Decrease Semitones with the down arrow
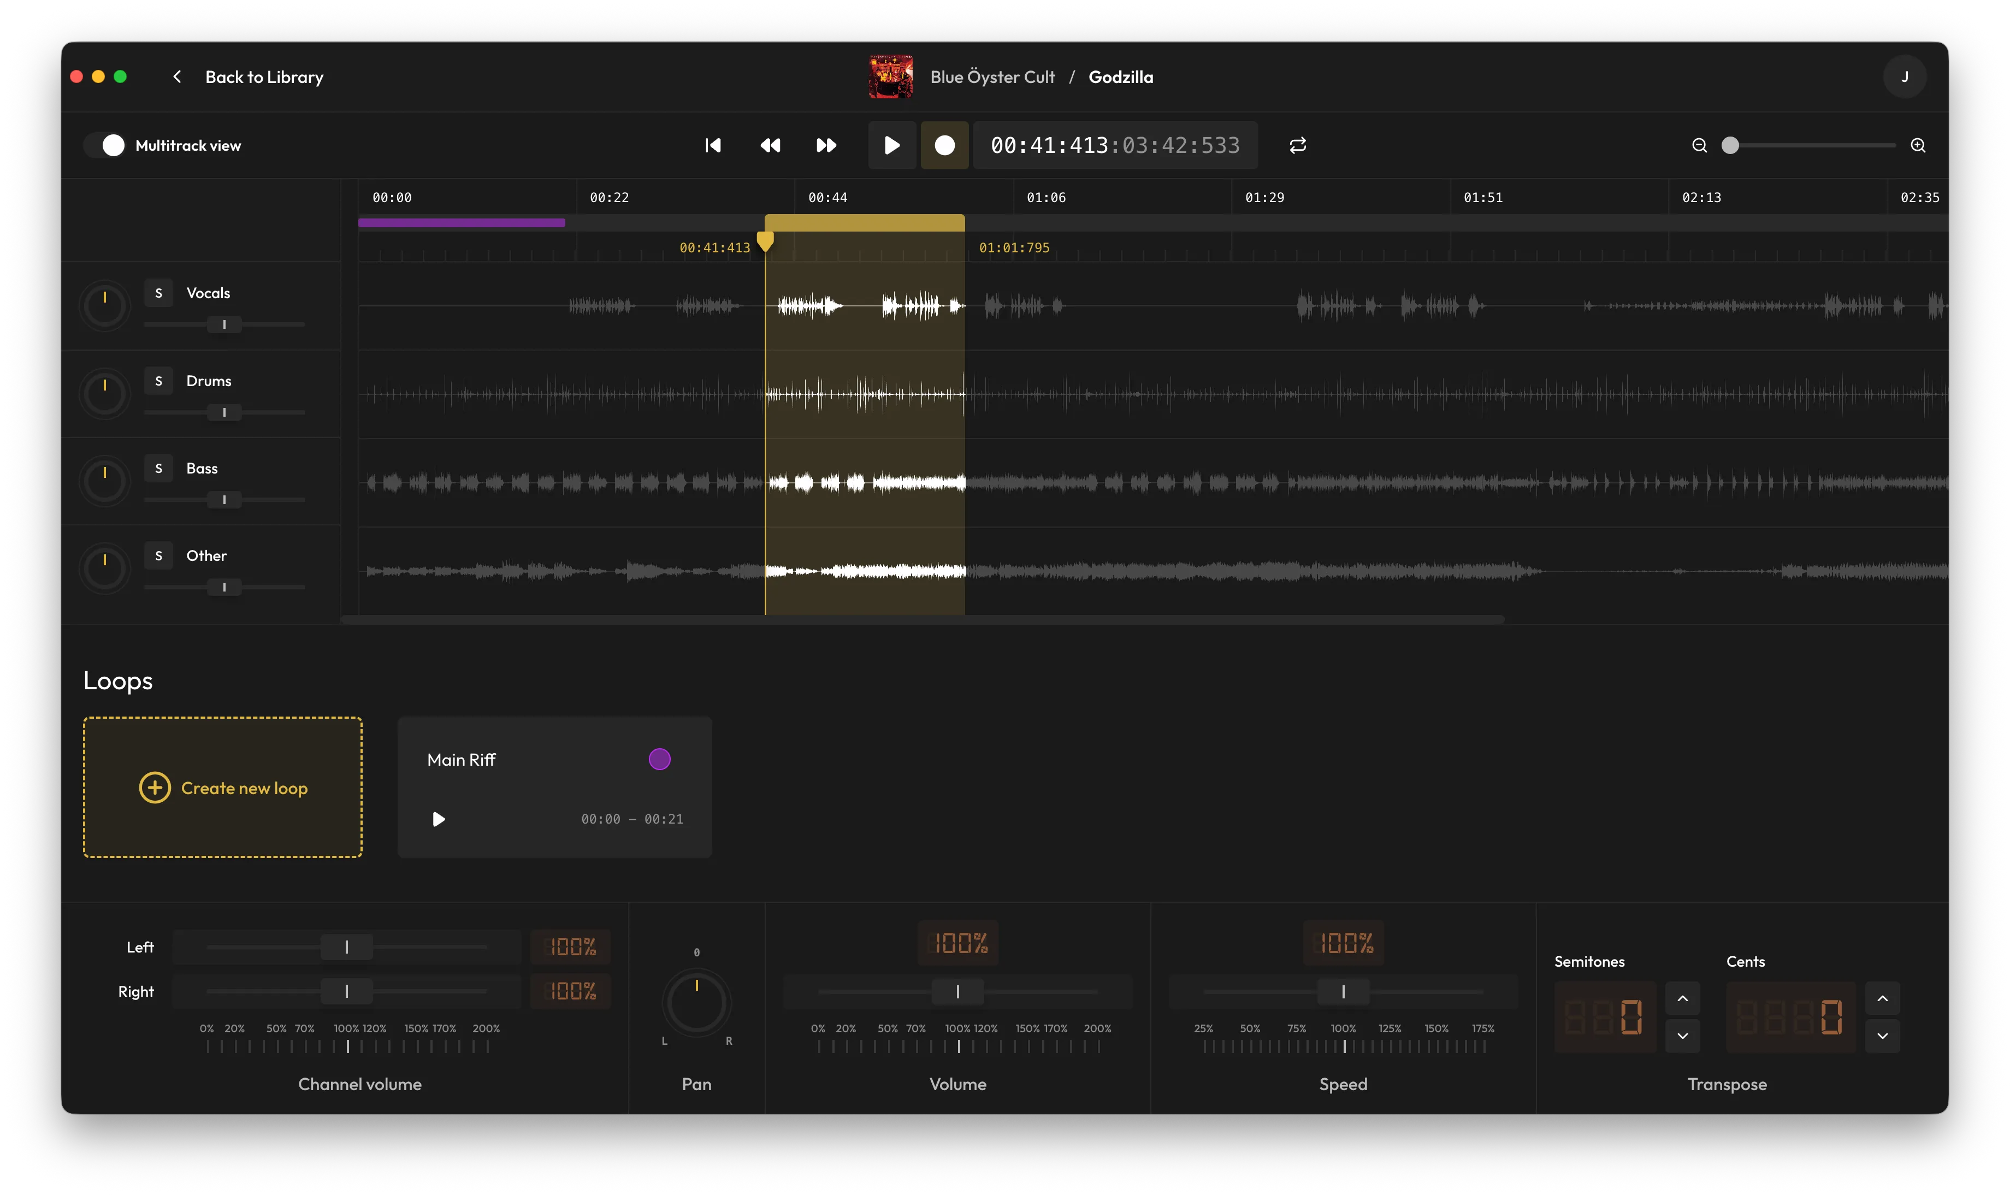Viewport: 2010px width, 1195px height. [x=1682, y=1036]
